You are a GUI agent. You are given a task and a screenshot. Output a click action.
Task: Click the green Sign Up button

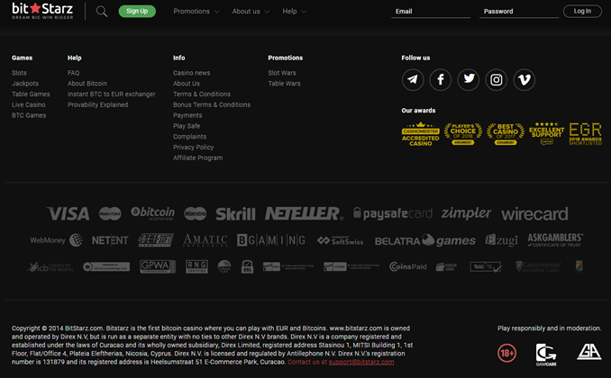pos(137,11)
